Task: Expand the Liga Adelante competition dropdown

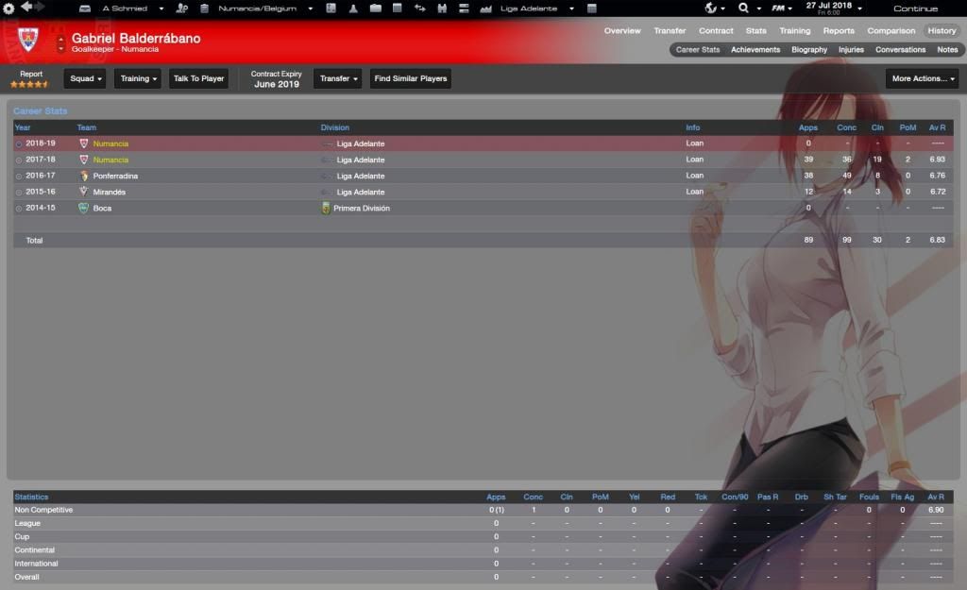Action: pyautogui.click(x=571, y=8)
